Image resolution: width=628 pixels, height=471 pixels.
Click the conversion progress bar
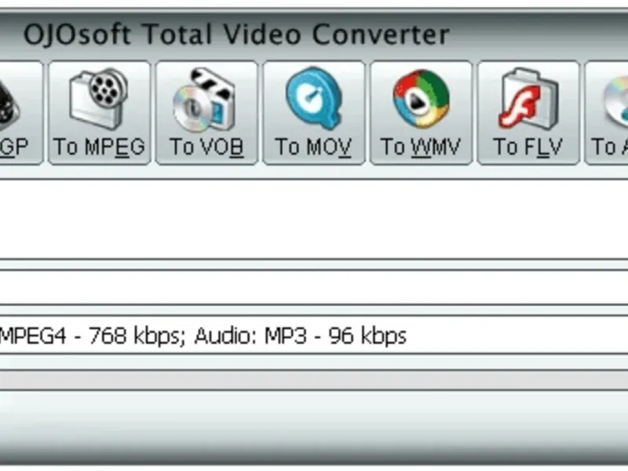point(314,380)
